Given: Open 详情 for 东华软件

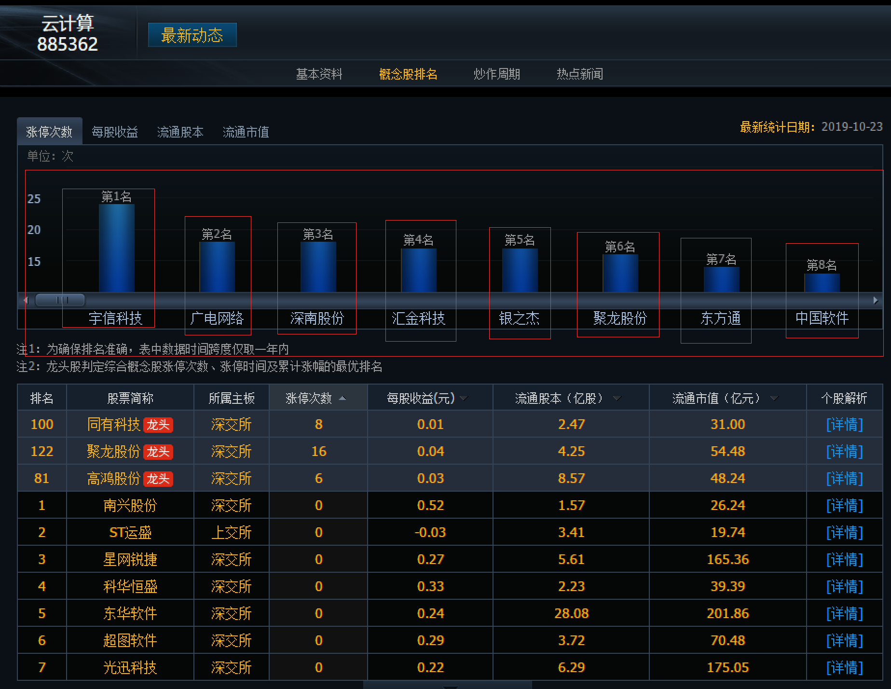Looking at the screenshot, I should click(845, 614).
